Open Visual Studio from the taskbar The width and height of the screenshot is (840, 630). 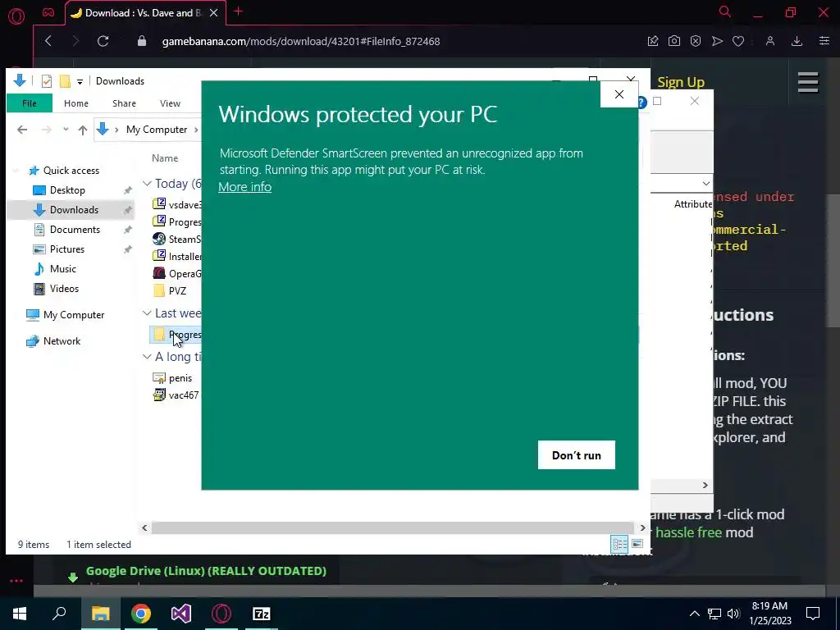(181, 614)
